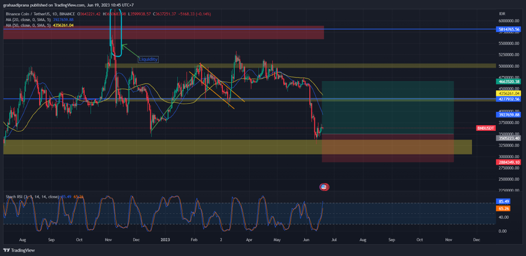Click the 3505223.40 gray entry price label
Screen dimensions: 526x256
509,137
